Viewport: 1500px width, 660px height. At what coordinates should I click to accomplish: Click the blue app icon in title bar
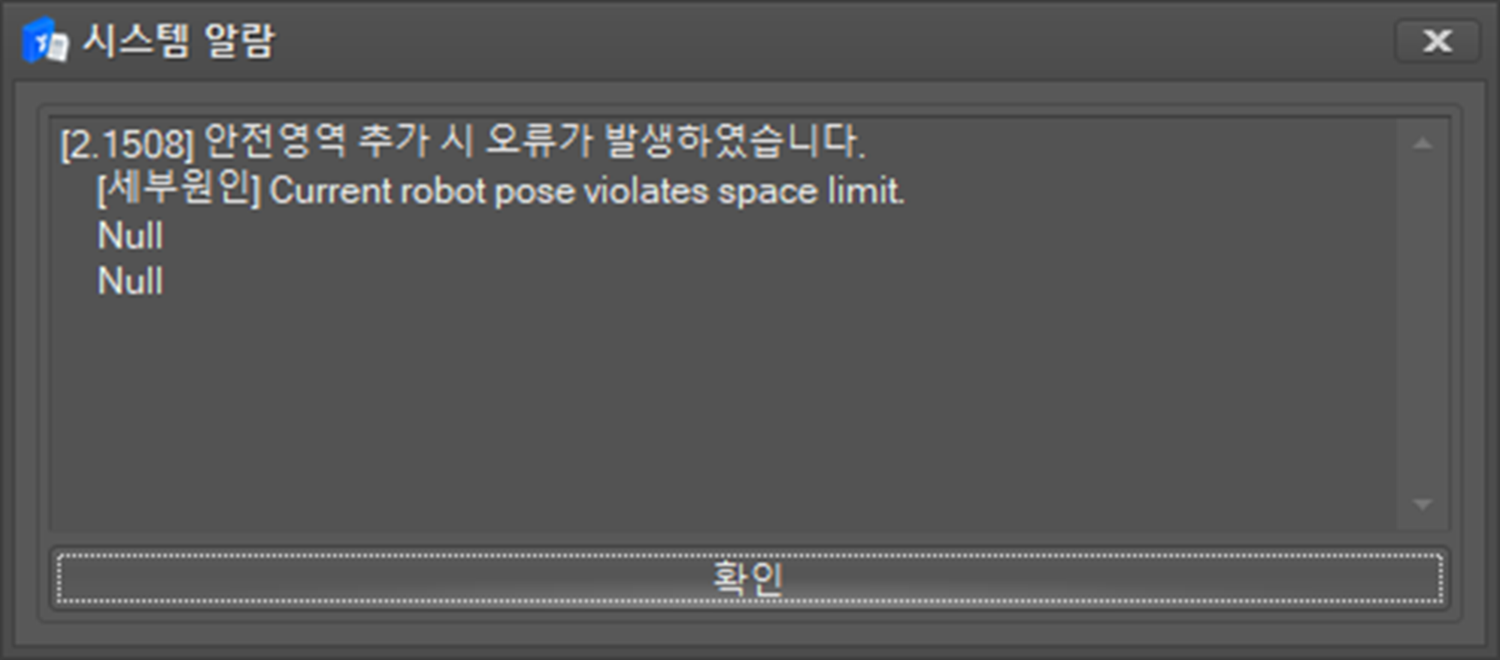pos(45,40)
